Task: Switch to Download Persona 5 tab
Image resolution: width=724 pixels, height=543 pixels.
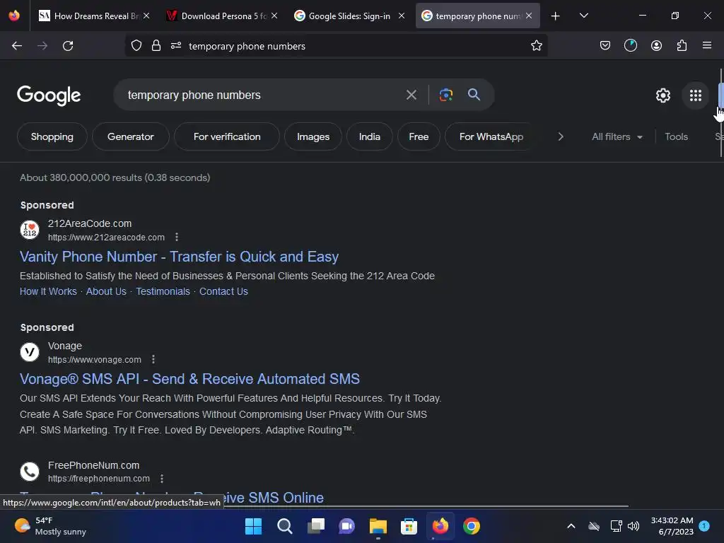Action: pyautogui.click(x=217, y=16)
